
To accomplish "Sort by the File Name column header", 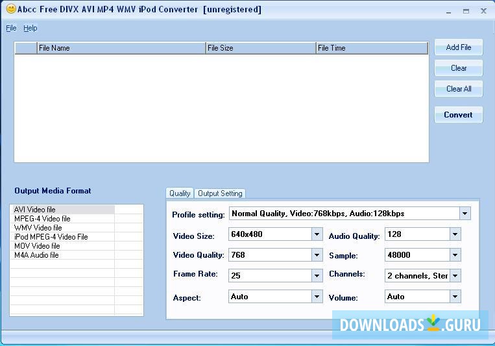I will pyautogui.click(x=121, y=48).
